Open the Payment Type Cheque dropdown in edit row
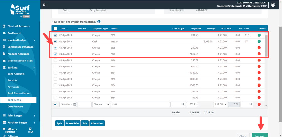Viewport: 282px width, 137px height. pyautogui.click(x=101, y=104)
